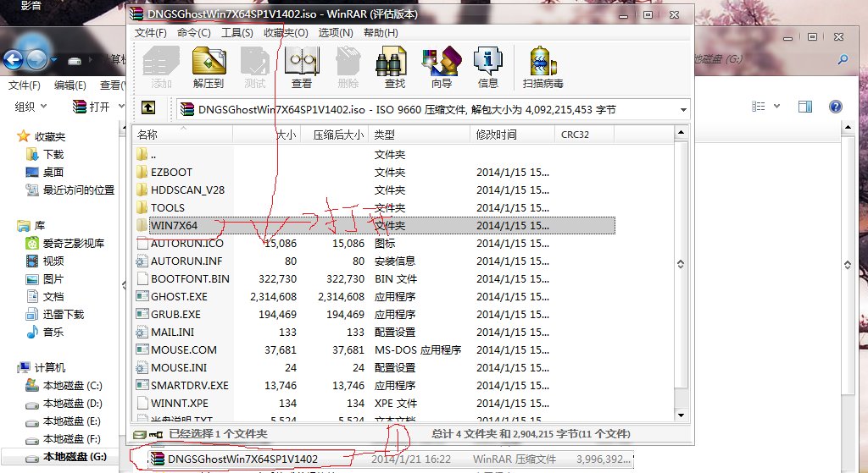Open the Explorer view options dropdown arrow

(x=776, y=106)
